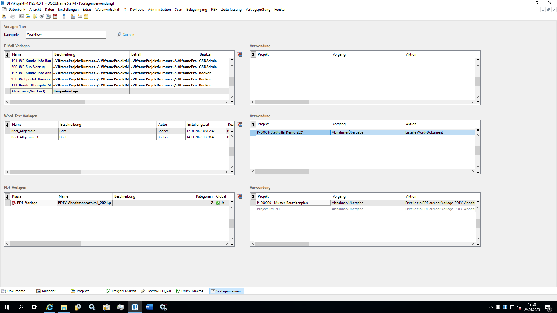Click the E-Mail-Vorlagen vertical scrollbar
This screenshot has width=557, height=313.
232,81
